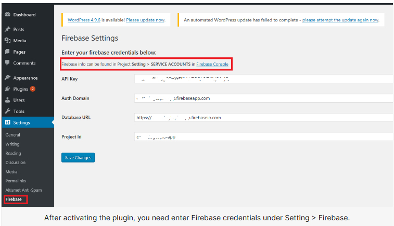Click the Media icon in sidebar
394x226 pixels.
click(7, 41)
